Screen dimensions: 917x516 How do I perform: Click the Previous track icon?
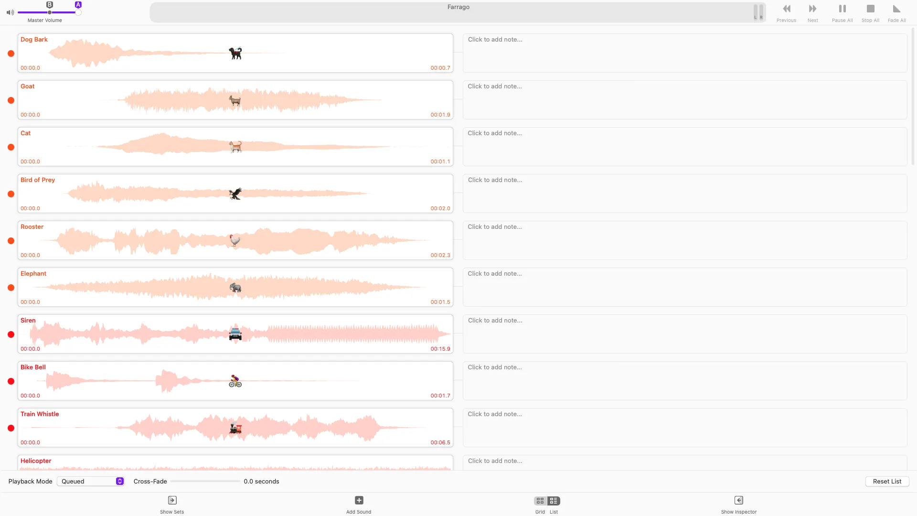[x=786, y=9]
